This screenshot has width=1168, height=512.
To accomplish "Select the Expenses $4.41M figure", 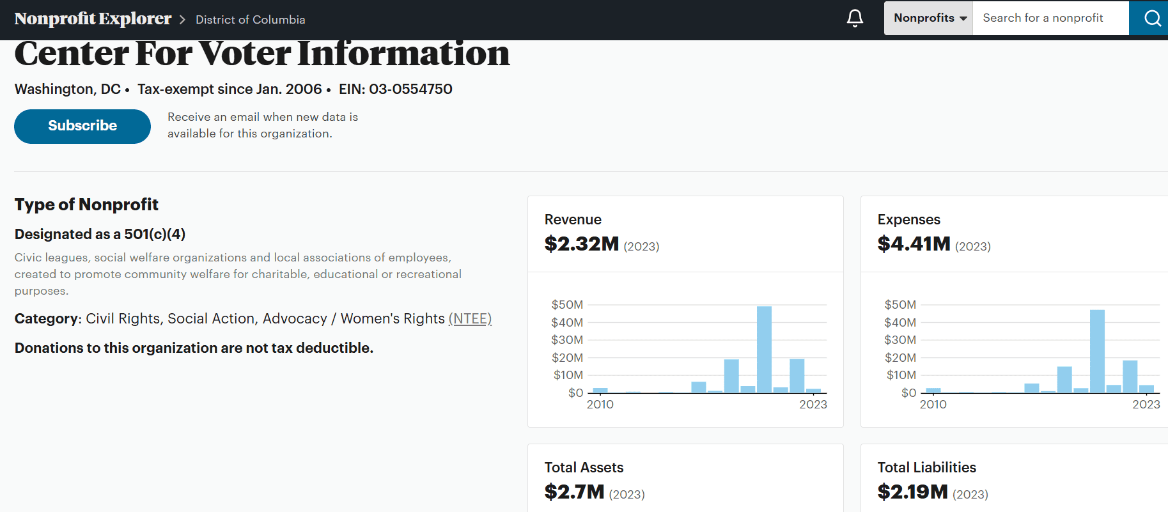I will pyautogui.click(x=914, y=244).
